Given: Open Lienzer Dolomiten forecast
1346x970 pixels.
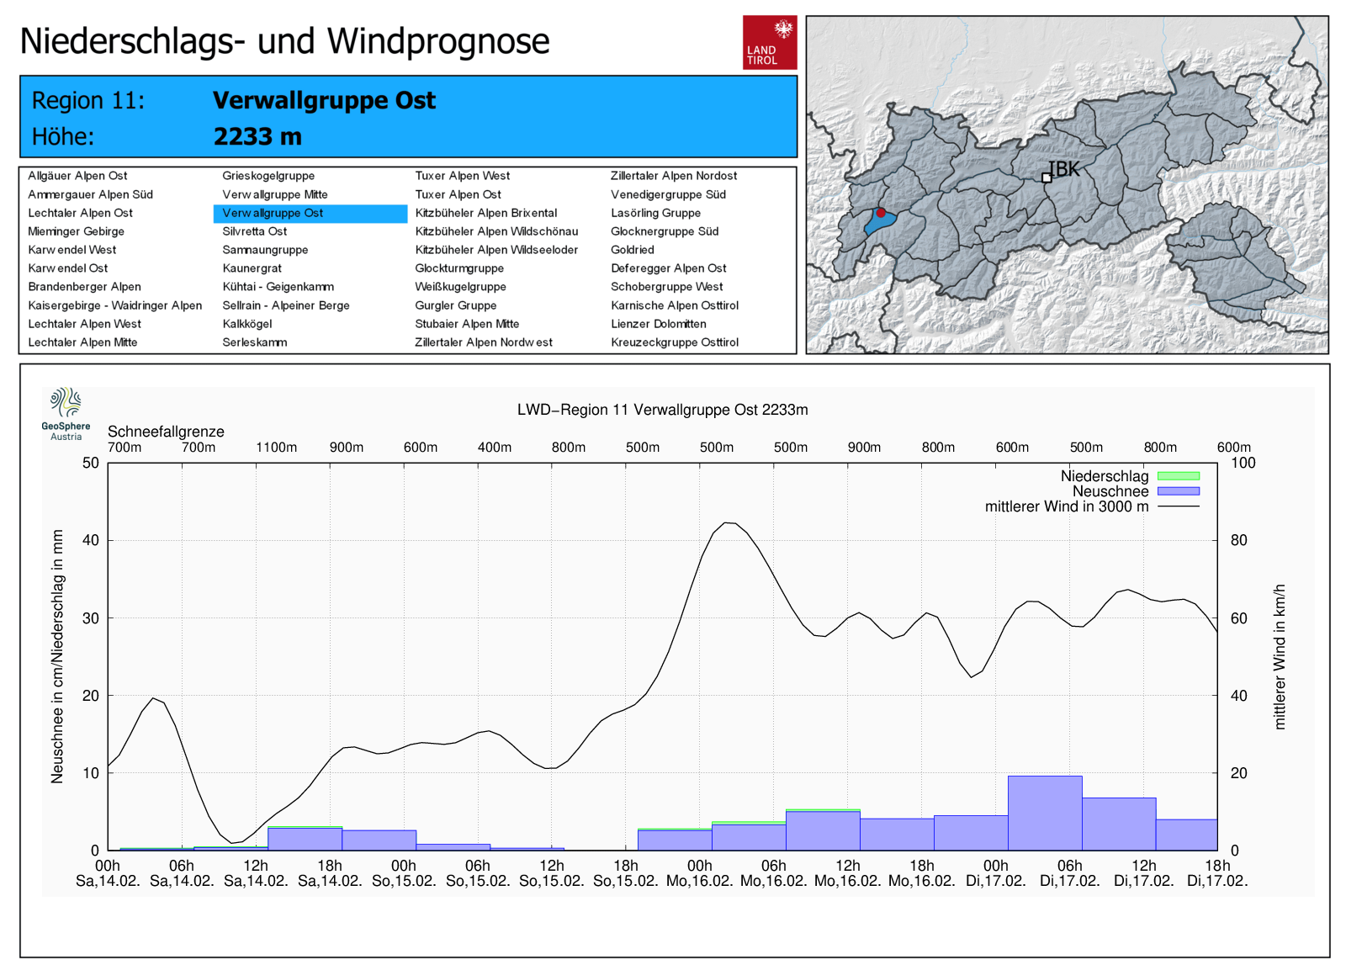Looking at the screenshot, I should (x=658, y=324).
